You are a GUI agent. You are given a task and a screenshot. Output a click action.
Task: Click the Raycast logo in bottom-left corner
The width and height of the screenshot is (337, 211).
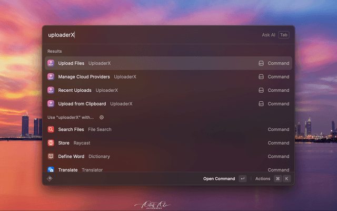[50, 179]
